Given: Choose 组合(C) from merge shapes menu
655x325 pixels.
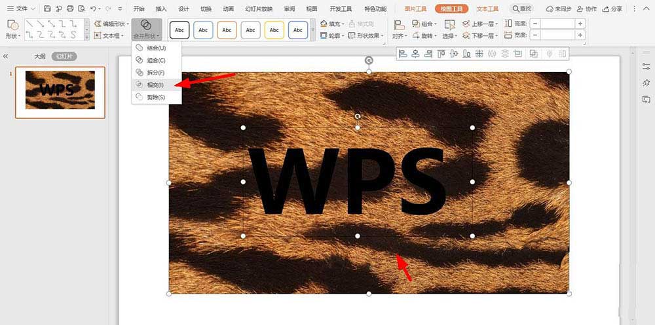Looking at the screenshot, I should pyautogui.click(x=157, y=61).
